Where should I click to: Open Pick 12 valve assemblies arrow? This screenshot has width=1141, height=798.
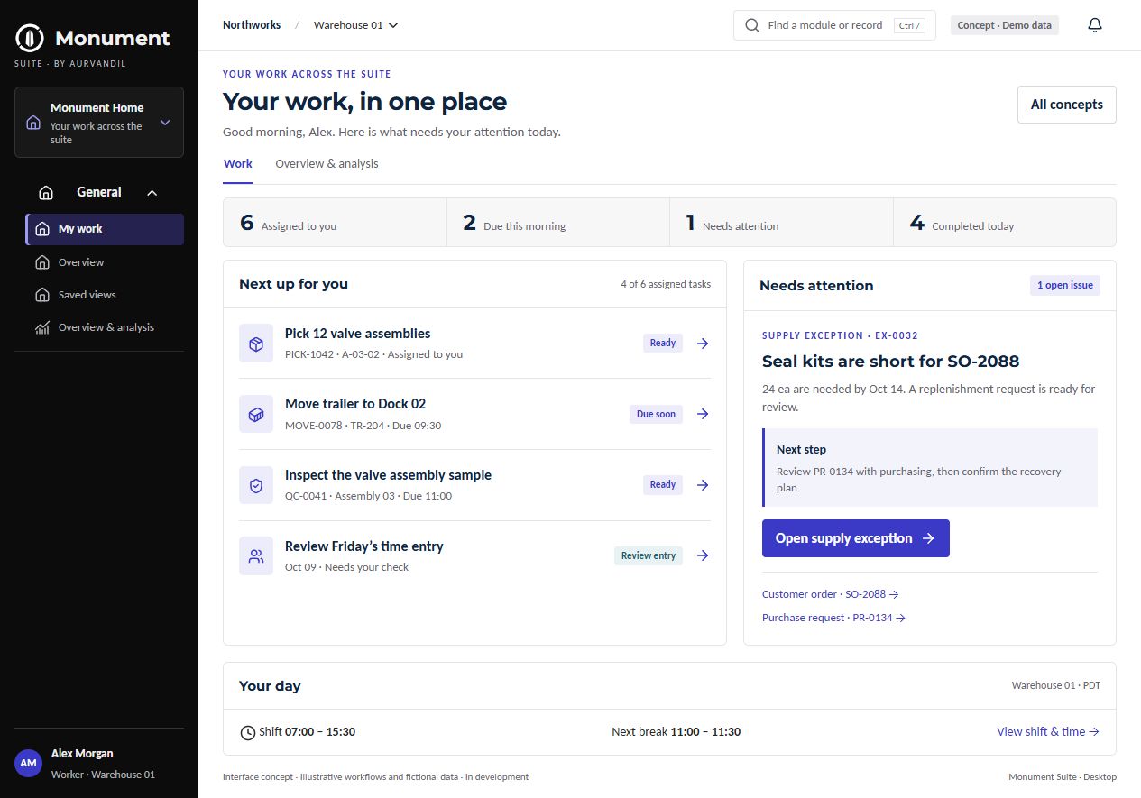pyautogui.click(x=704, y=343)
